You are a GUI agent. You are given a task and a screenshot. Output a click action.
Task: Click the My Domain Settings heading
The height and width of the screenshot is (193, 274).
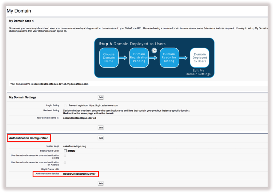tap(23, 97)
